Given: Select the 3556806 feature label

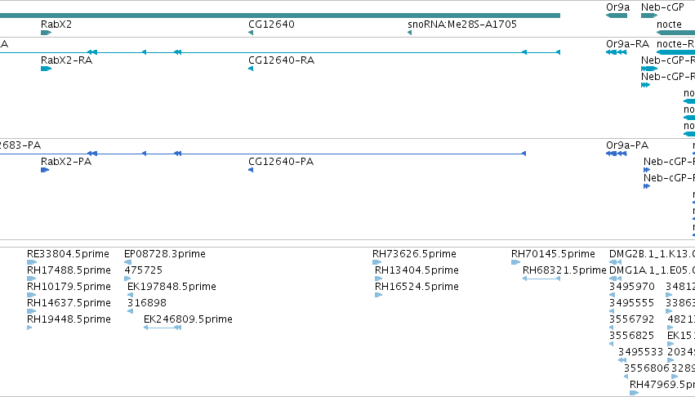Looking at the screenshot, I should tap(647, 368).
